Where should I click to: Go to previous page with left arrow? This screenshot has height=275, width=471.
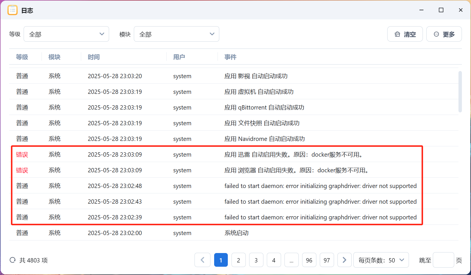tap(202, 260)
